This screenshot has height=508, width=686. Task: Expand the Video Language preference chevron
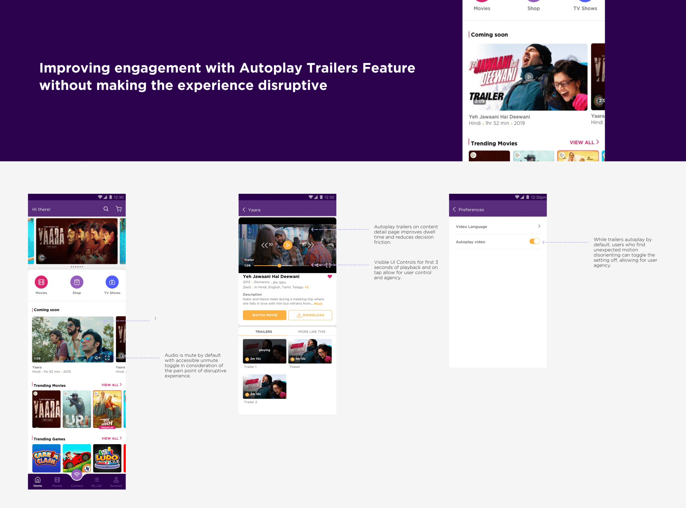pyautogui.click(x=539, y=226)
